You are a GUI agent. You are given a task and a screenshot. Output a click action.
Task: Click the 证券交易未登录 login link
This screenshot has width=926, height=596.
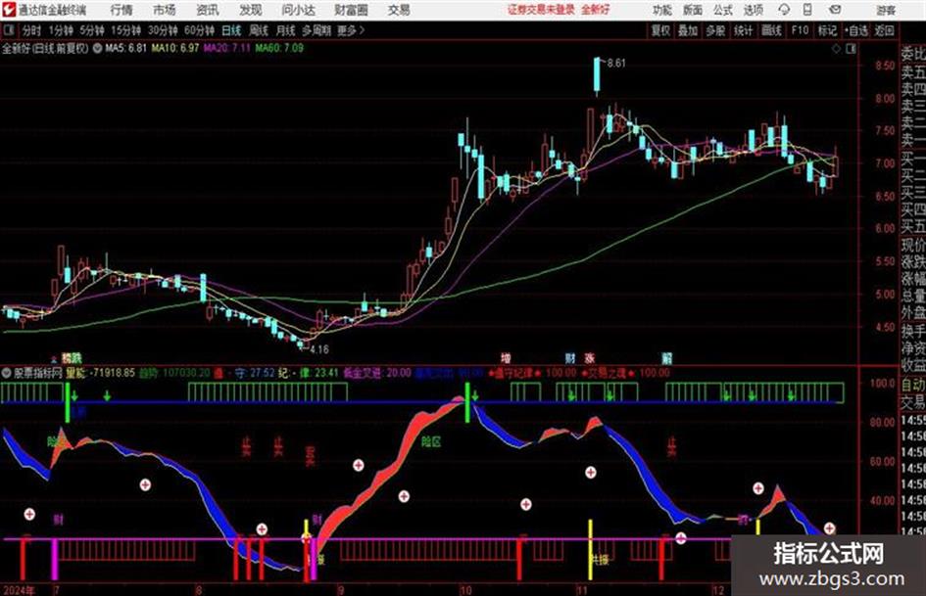point(541,10)
